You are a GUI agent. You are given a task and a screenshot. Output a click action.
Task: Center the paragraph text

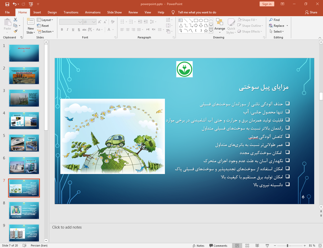pyautogui.click(x=128, y=30)
